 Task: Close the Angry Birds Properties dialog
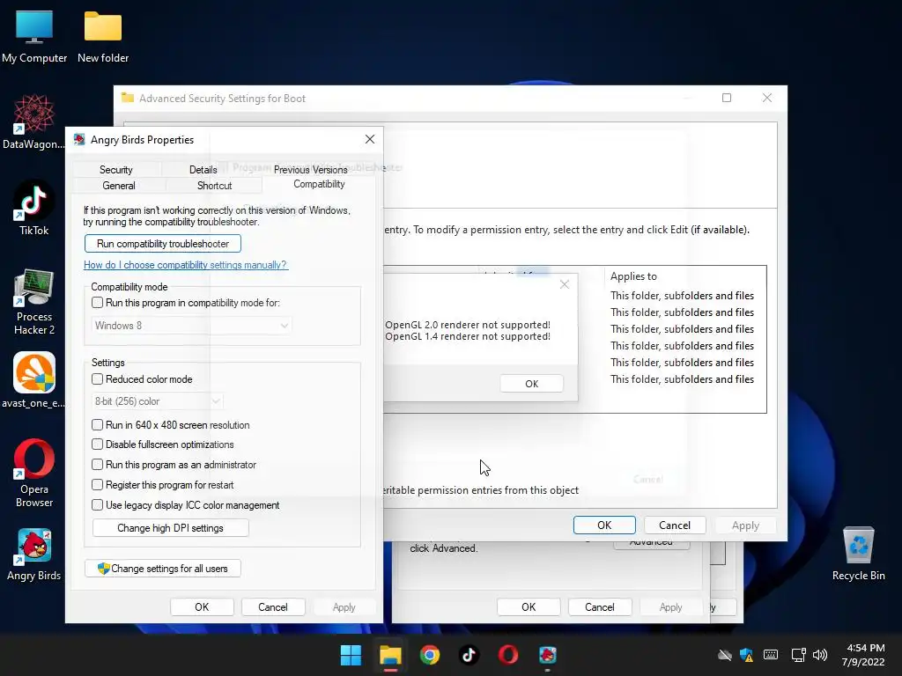(x=370, y=139)
